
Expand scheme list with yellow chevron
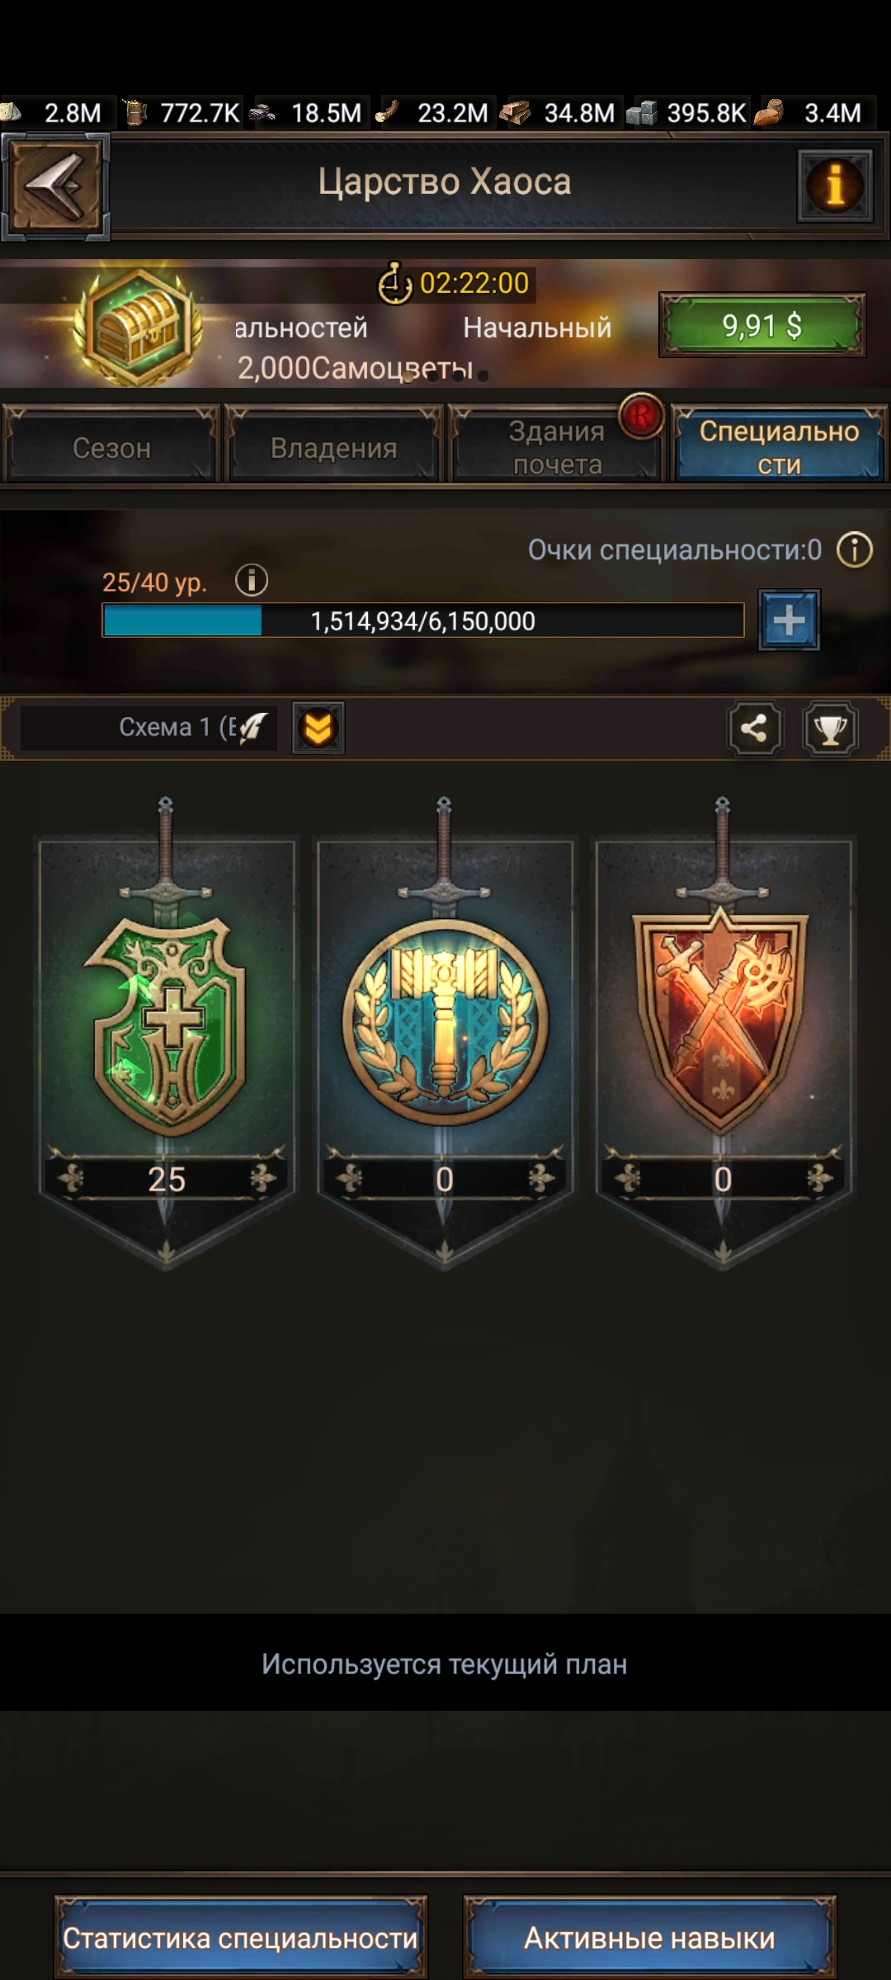point(318,728)
